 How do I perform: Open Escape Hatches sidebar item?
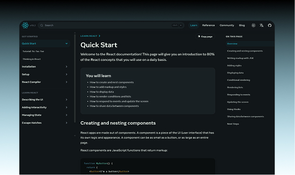tap(32, 123)
